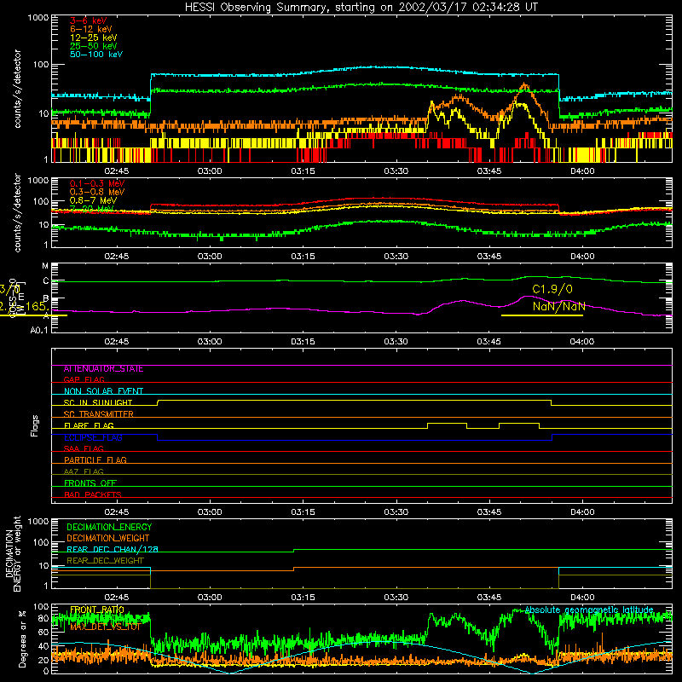This screenshot has width=682, height=682.
Task: Click counts/s/detector axis title of MeV panel
Action: coord(17,213)
